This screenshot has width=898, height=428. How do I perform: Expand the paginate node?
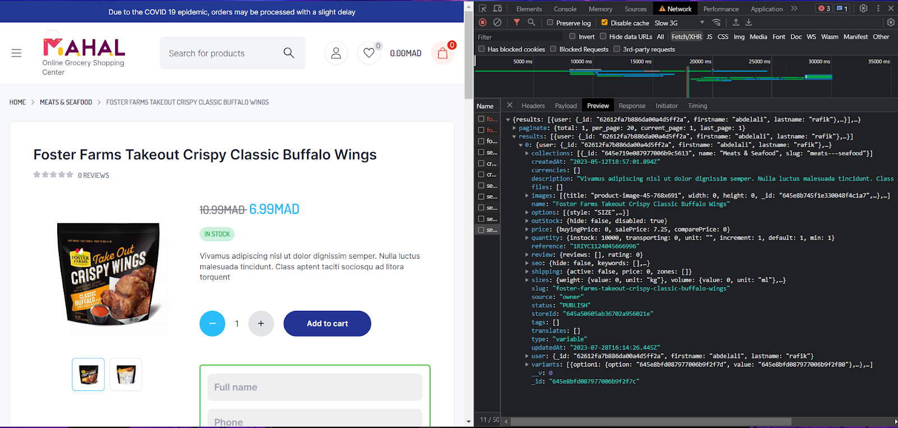(x=514, y=128)
